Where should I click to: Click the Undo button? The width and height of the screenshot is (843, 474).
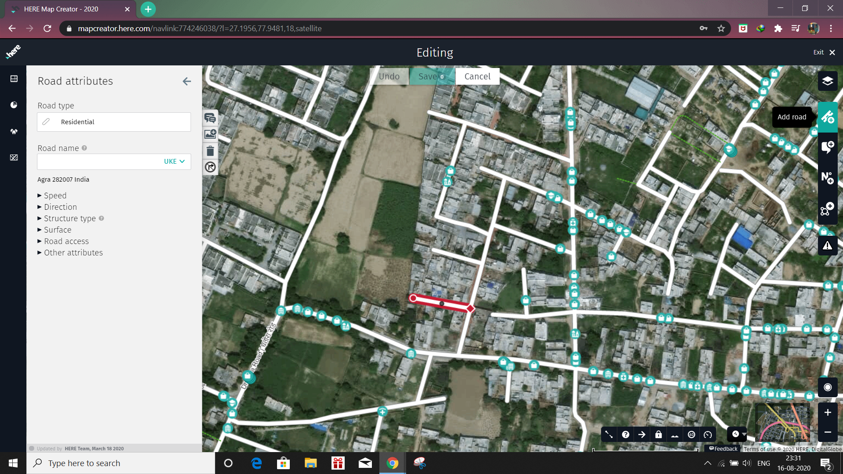[x=389, y=76]
